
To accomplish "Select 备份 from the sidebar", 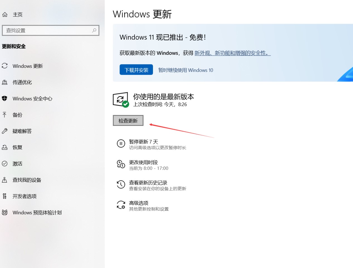I will [17, 115].
